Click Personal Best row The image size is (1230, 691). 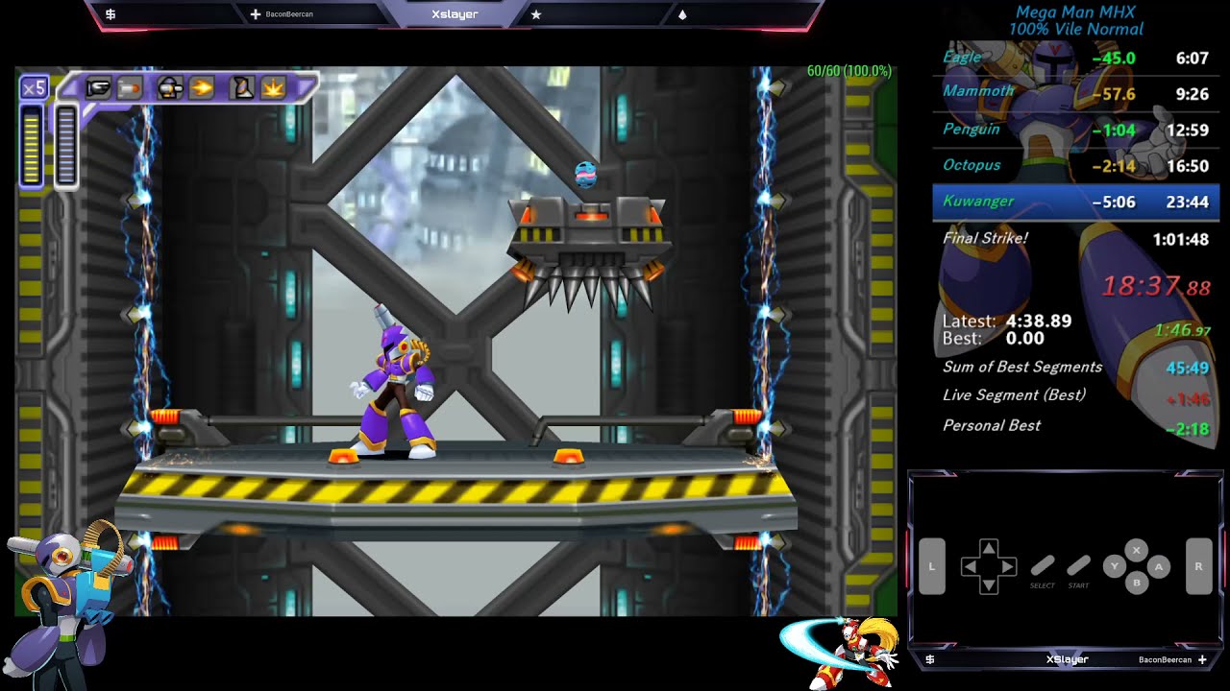1075,426
